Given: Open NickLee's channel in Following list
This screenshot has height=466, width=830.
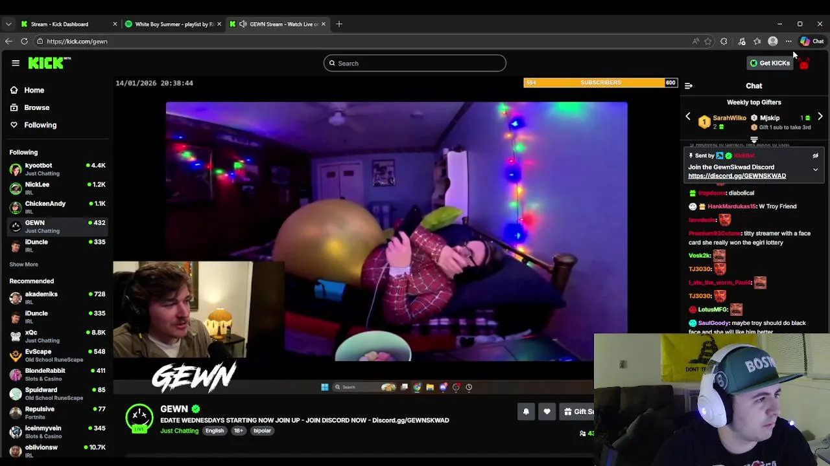Looking at the screenshot, I should (57, 188).
